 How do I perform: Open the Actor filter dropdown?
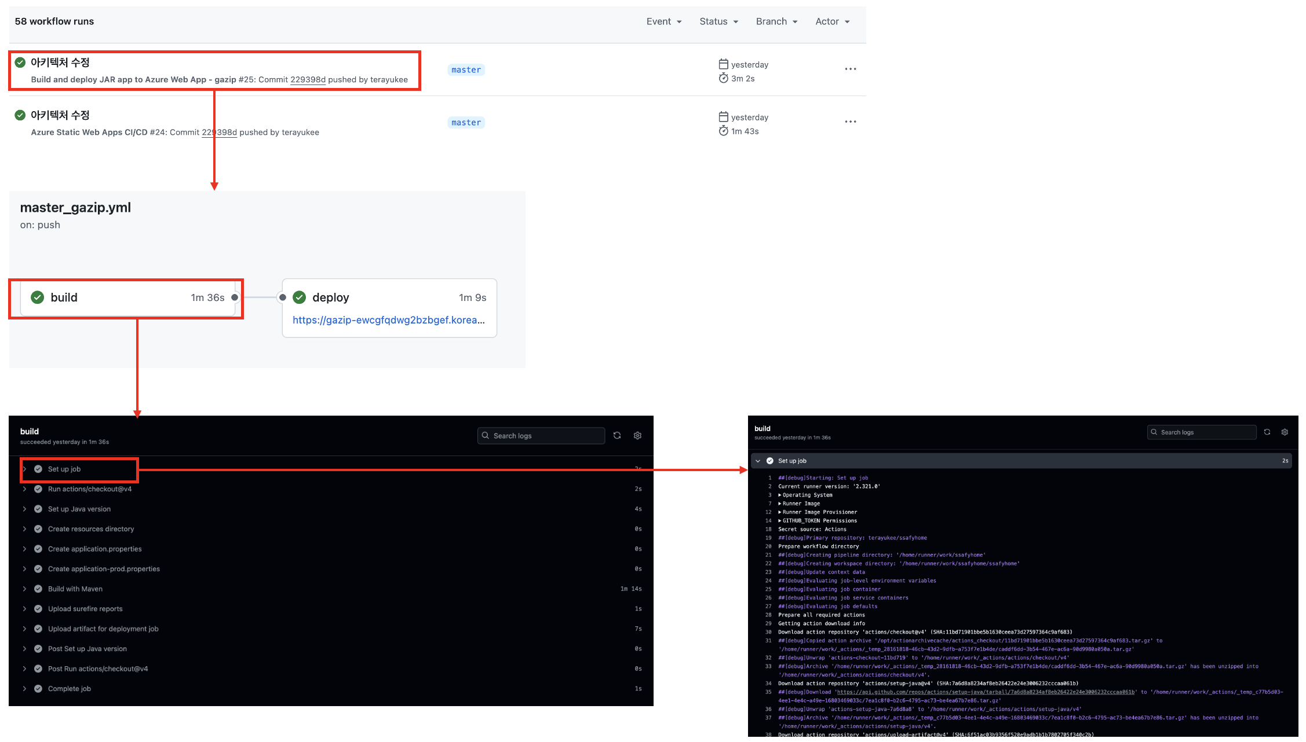832,21
